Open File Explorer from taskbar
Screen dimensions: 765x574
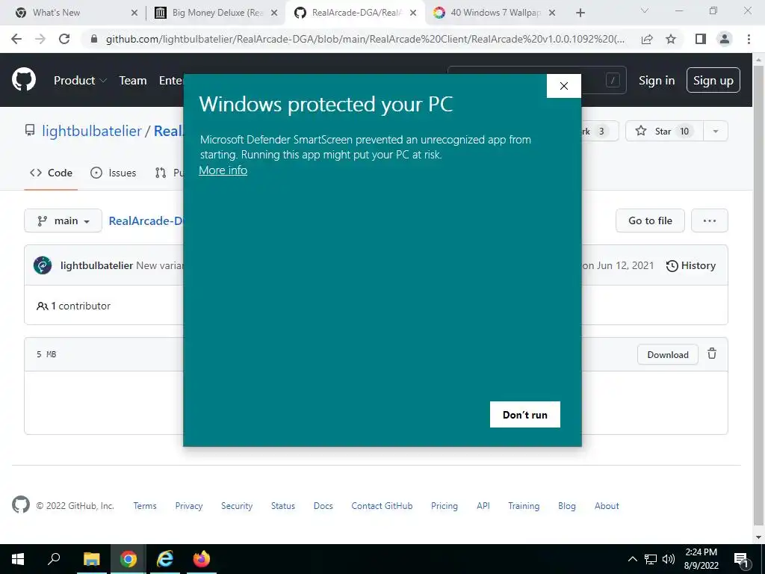(91, 559)
